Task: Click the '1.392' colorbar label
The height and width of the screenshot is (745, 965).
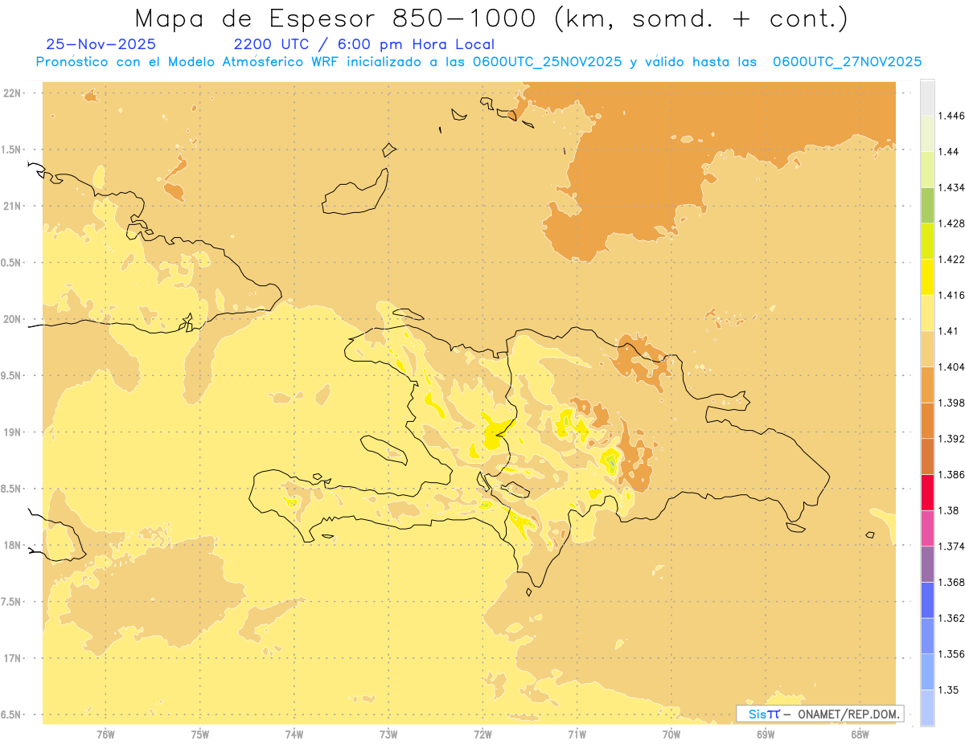Action: [x=951, y=439]
